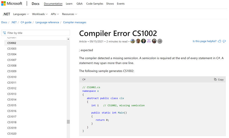Expand the Languages dropdown
229x138 pixels.
pyautogui.click(x=21, y=14)
